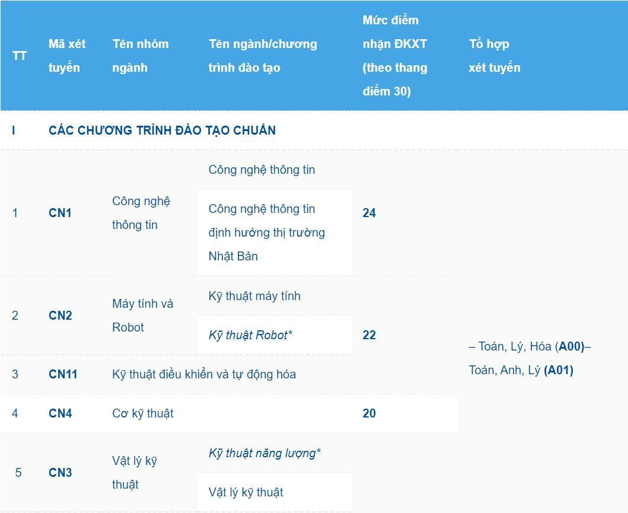Select the "Kỹ thuật máy tính" program
The width and height of the screenshot is (628, 513).
click(x=254, y=296)
